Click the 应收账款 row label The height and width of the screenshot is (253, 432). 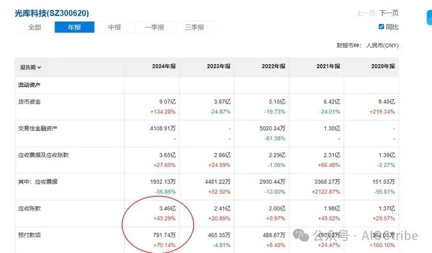[29, 208]
